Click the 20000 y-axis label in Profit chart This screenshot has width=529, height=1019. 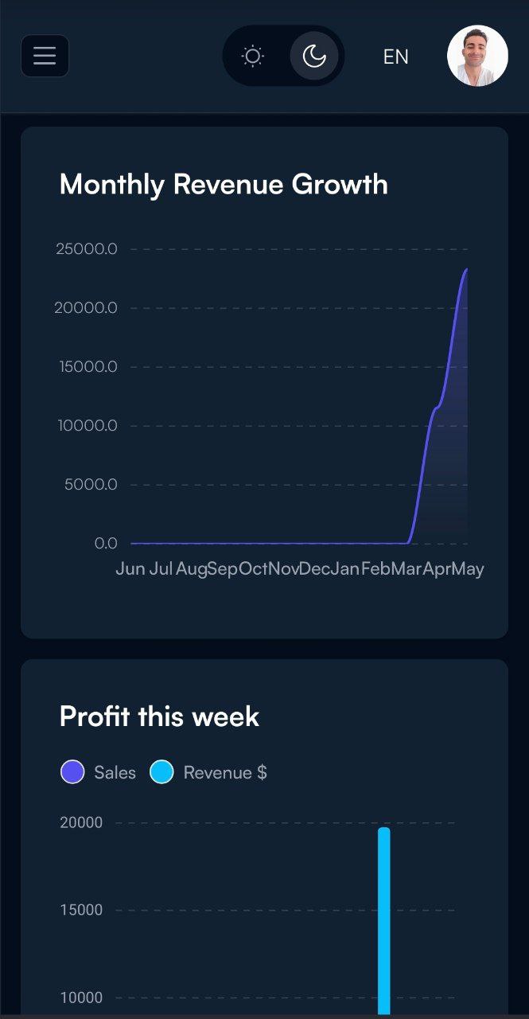click(x=81, y=822)
